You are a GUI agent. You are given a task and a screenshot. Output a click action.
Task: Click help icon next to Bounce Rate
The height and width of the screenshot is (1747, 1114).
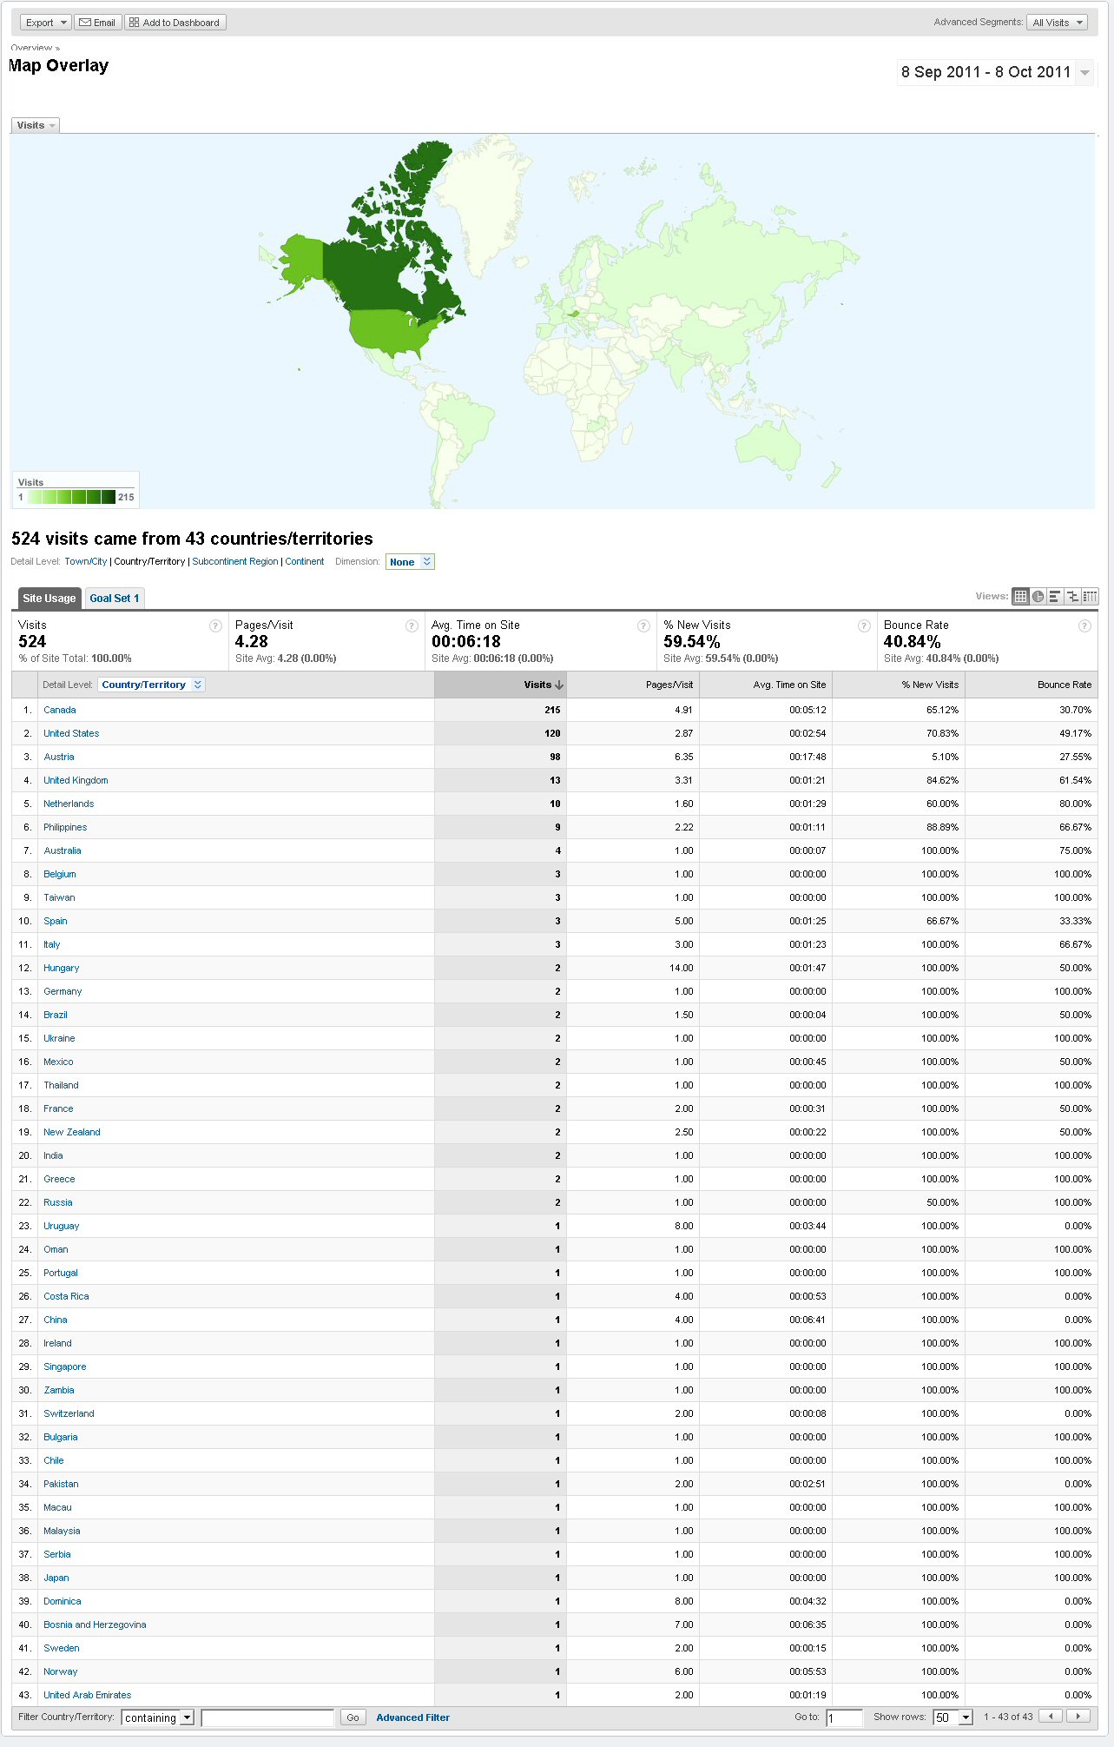coord(1084,625)
